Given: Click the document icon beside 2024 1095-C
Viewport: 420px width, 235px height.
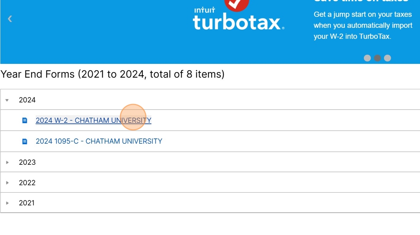Looking at the screenshot, I should pos(25,142).
